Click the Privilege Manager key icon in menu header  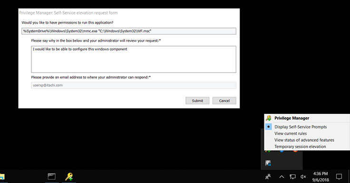point(269,118)
